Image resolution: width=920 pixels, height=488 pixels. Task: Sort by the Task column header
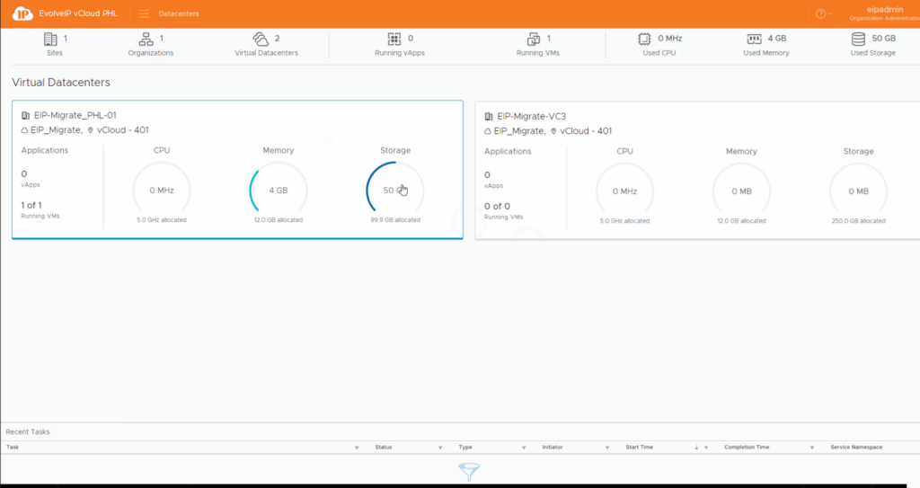click(13, 447)
